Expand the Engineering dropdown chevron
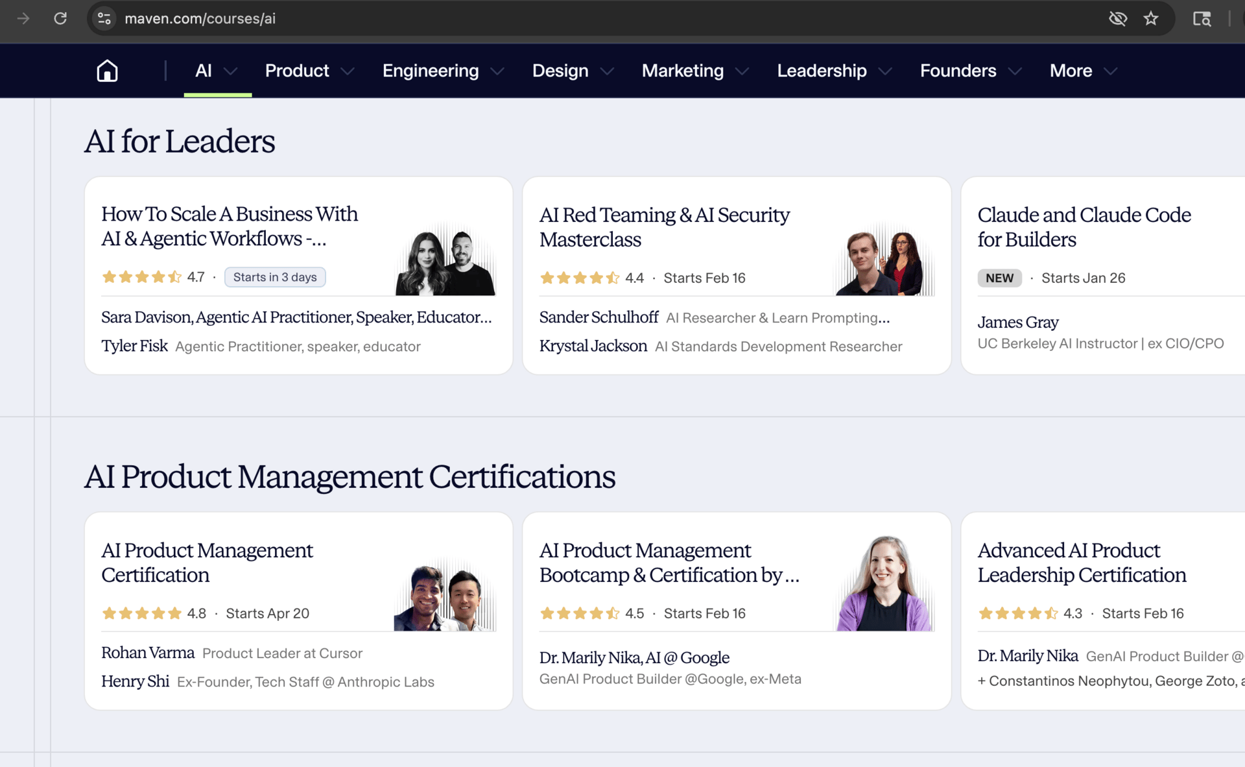This screenshot has height=767, width=1245. (497, 71)
